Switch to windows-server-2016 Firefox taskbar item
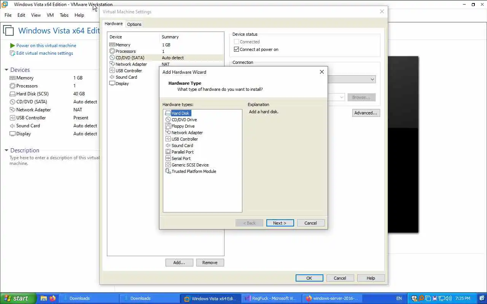The height and width of the screenshot is (304, 487). 333,298
